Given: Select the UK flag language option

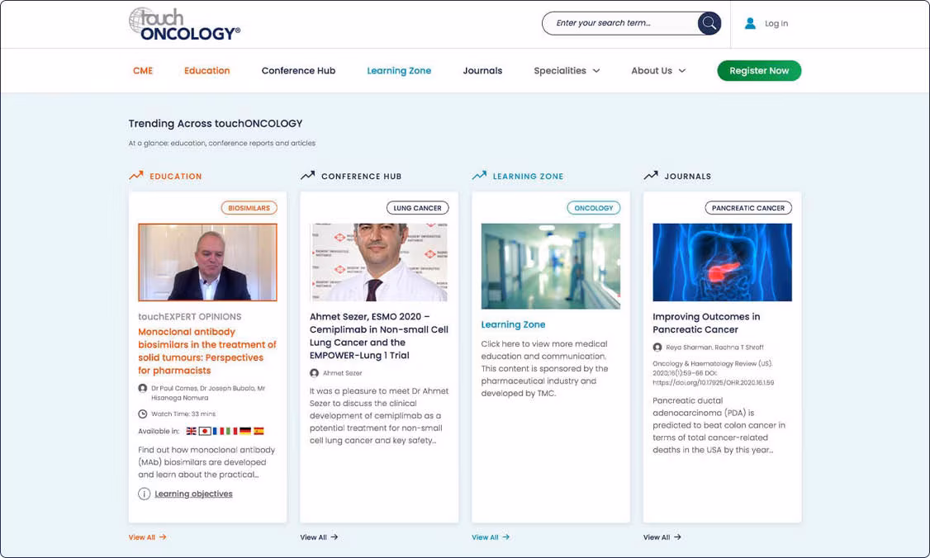Looking at the screenshot, I should click(191, 431).
